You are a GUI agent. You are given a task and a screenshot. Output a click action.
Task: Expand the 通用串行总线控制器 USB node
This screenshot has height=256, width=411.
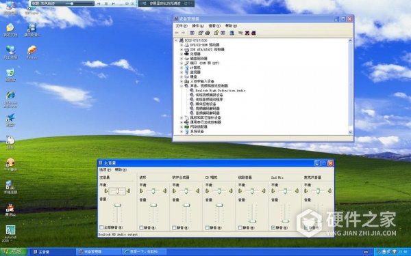[x=182, y=122]
